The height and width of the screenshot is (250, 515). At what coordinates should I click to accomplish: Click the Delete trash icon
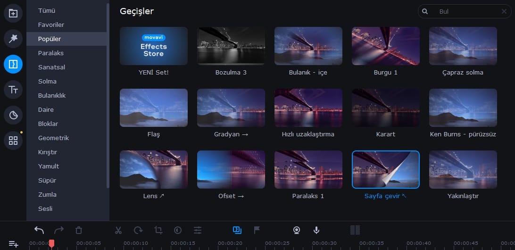click(x=78, y=230)
